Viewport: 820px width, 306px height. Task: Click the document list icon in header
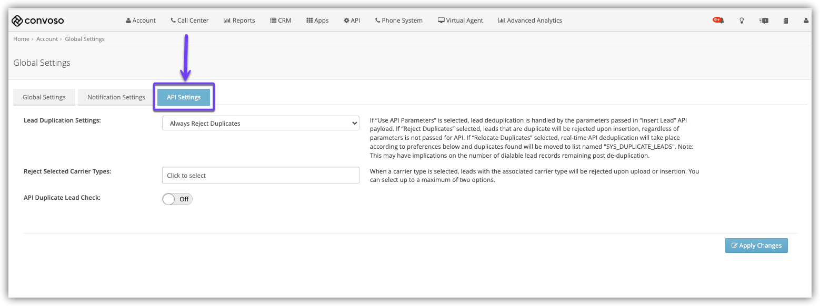point(785,21)
